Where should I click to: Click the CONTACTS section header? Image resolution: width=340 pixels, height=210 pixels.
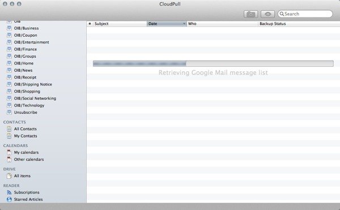coord(14,122)
